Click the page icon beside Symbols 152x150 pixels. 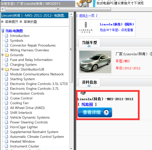7,40
